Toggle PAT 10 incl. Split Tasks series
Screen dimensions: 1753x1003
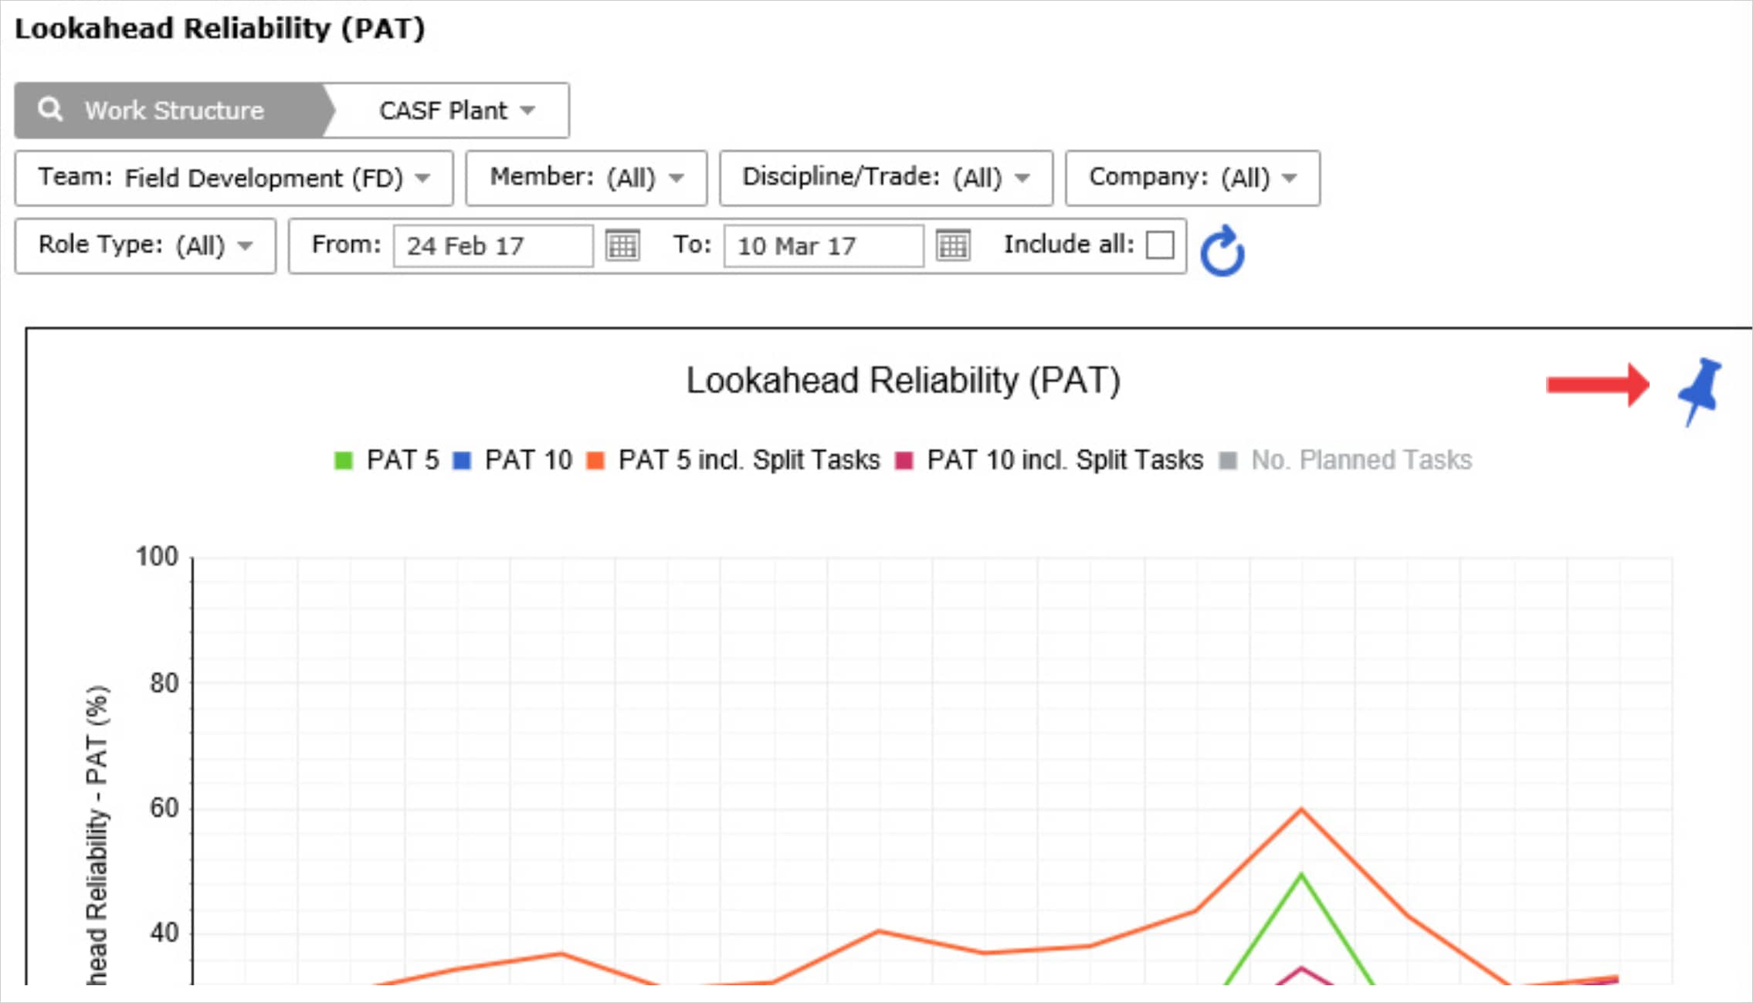(x=1049, y=460)
